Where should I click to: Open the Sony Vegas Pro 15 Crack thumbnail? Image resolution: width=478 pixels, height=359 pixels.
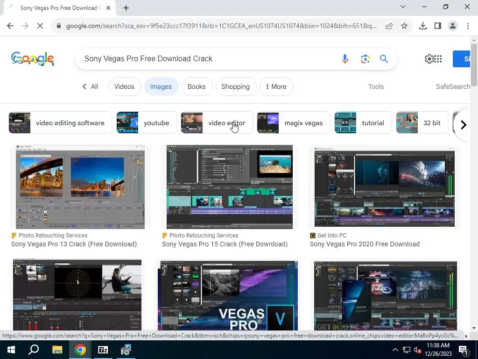pyautogui.click(x=230, y=187)
